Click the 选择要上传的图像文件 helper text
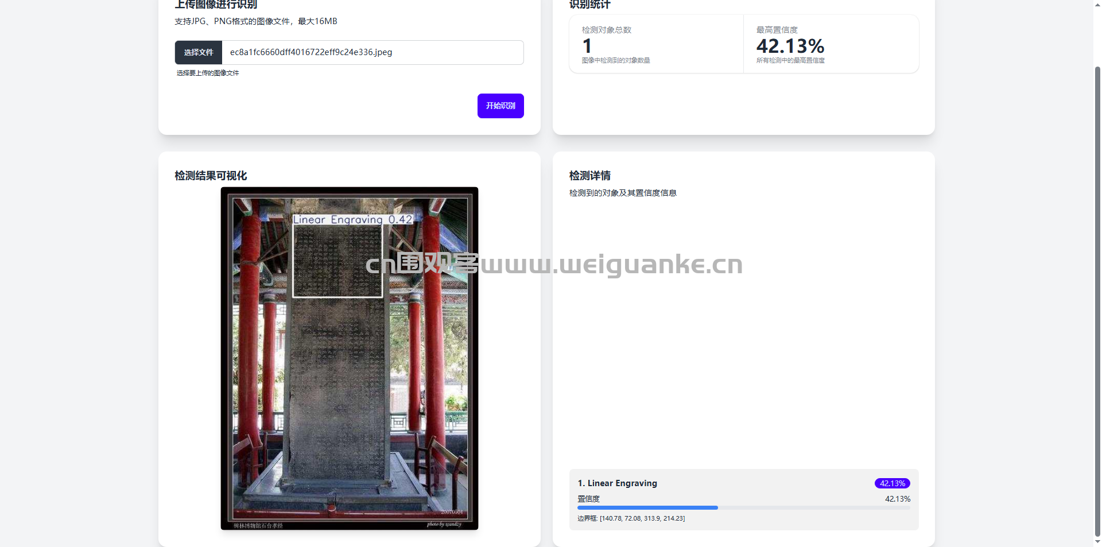This screenshot has width=1102, height=547. pyautogui.click(x=207, y=73)
